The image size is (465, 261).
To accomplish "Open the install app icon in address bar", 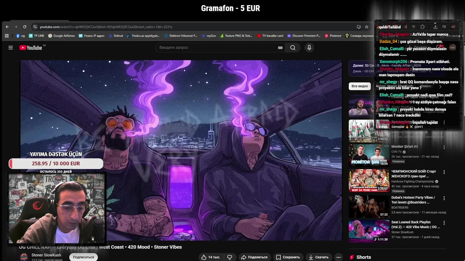I will [x=359, y=27].
